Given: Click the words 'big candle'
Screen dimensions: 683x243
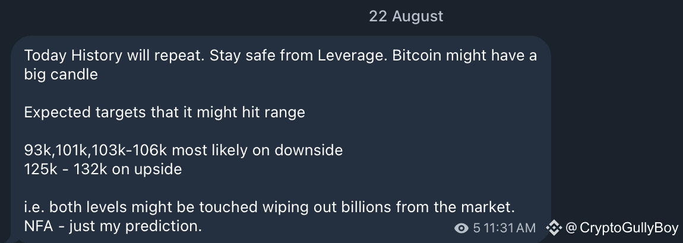Looking at the screenshot, I should 61,75.
